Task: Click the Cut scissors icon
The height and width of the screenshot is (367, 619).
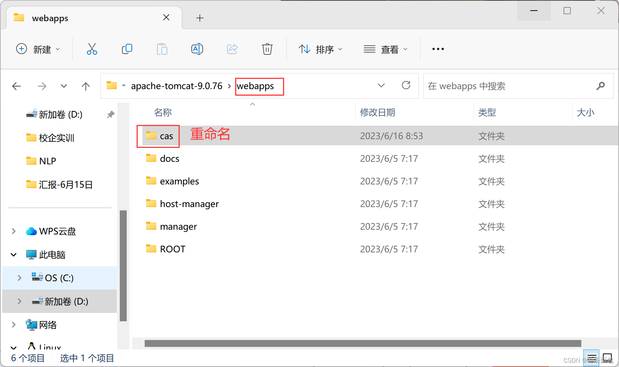Action: 92,49
